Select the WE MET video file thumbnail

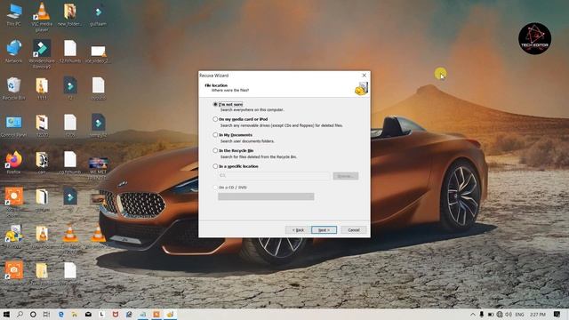tap(98, 168)
